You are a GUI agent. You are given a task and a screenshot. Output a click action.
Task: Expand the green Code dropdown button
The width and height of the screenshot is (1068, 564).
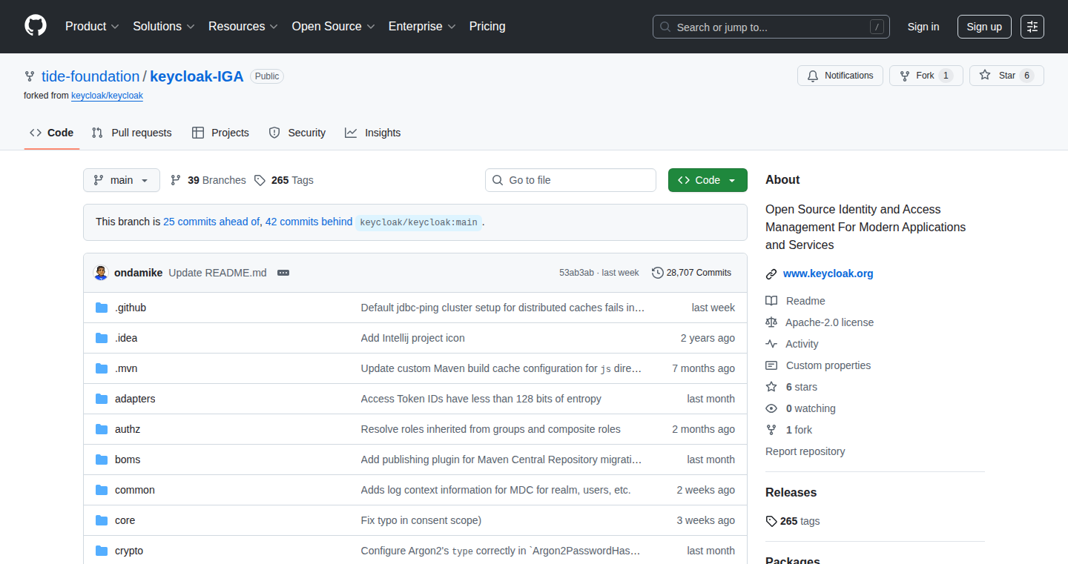click(x=708, y=180)
